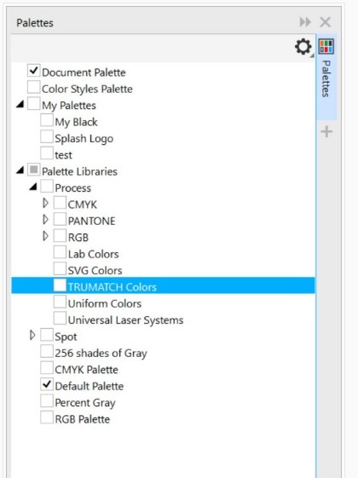Tick the TRUMATCH Colors checkbox
Screen dimensions: 358x478
click(60, 285)
